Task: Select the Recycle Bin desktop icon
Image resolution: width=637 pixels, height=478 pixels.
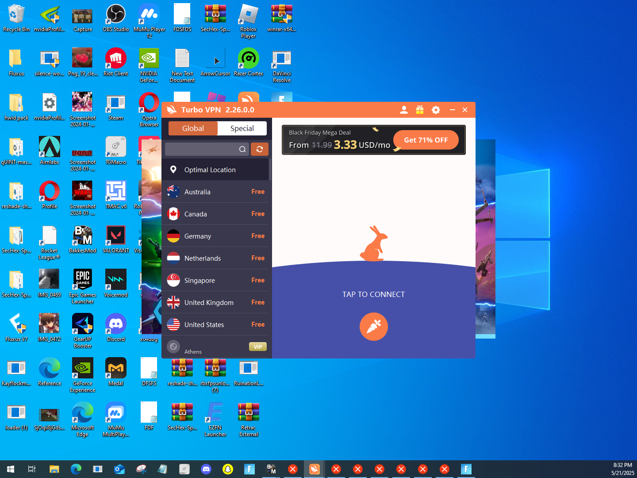Action: point(16,19)
